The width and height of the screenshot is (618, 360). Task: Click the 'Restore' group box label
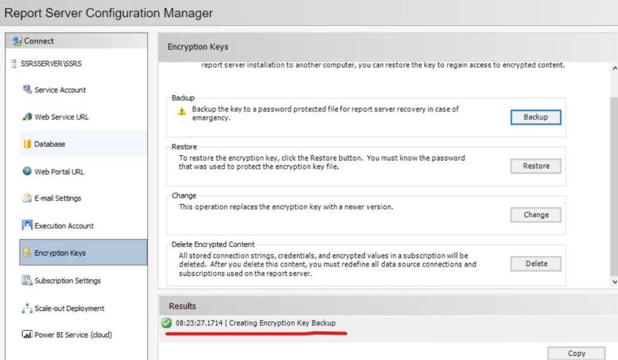click(184, 147)
